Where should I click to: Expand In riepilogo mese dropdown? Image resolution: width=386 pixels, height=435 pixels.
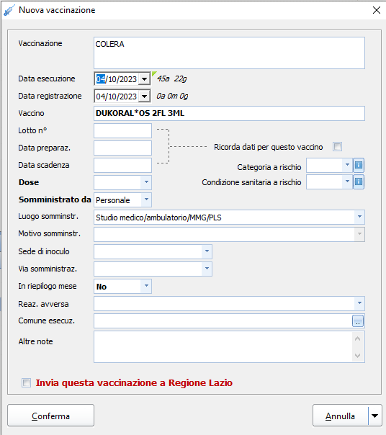[146, 286]
